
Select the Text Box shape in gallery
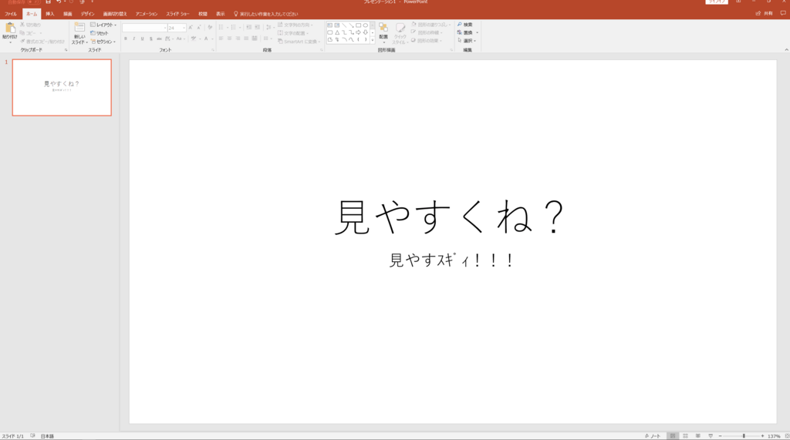[330, 25]
